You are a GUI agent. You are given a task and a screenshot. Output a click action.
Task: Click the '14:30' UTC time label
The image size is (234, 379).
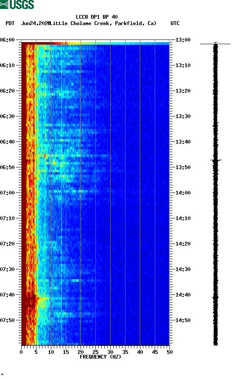tap(183, 269)
